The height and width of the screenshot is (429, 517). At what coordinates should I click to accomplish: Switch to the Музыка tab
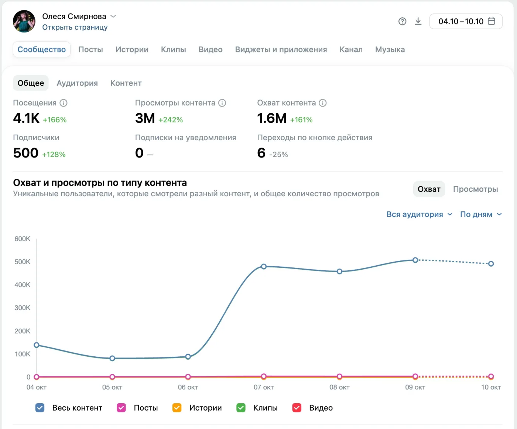390,49
